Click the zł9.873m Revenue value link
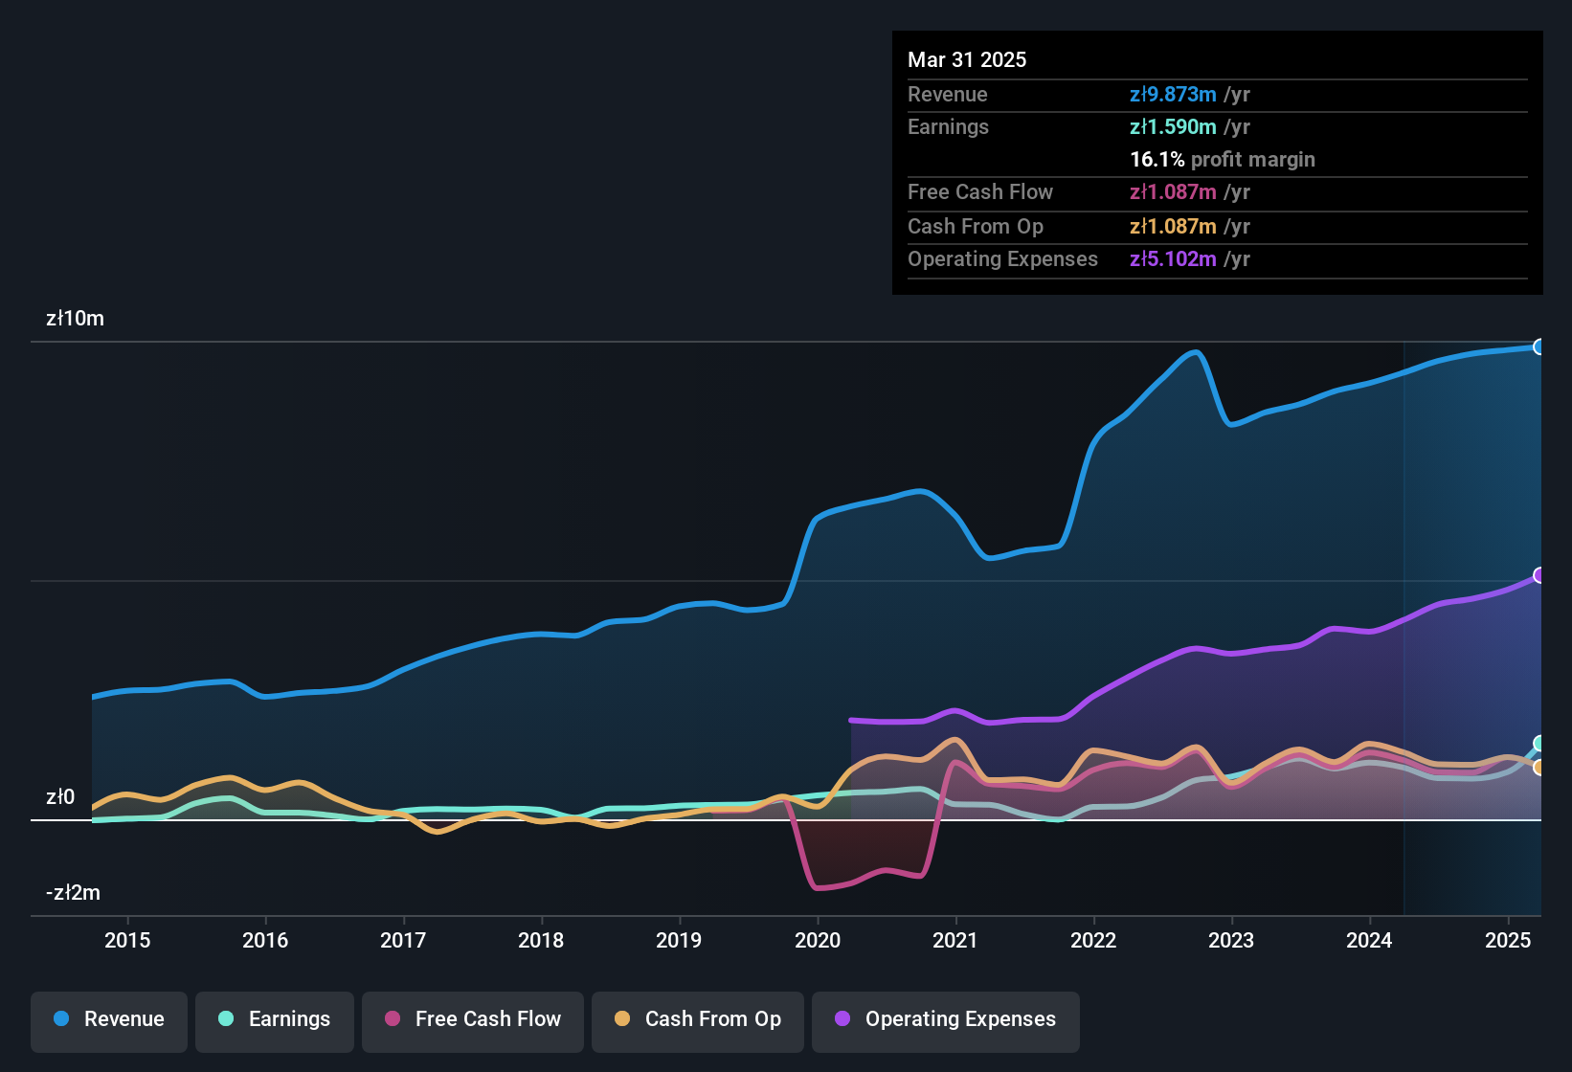Image resolution: width=1572 pixels, height=1072 pixels. click(1174, 94)
